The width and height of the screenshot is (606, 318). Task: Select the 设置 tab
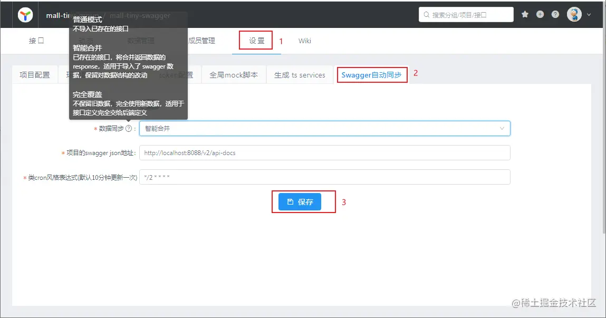(x=257, y=41)
